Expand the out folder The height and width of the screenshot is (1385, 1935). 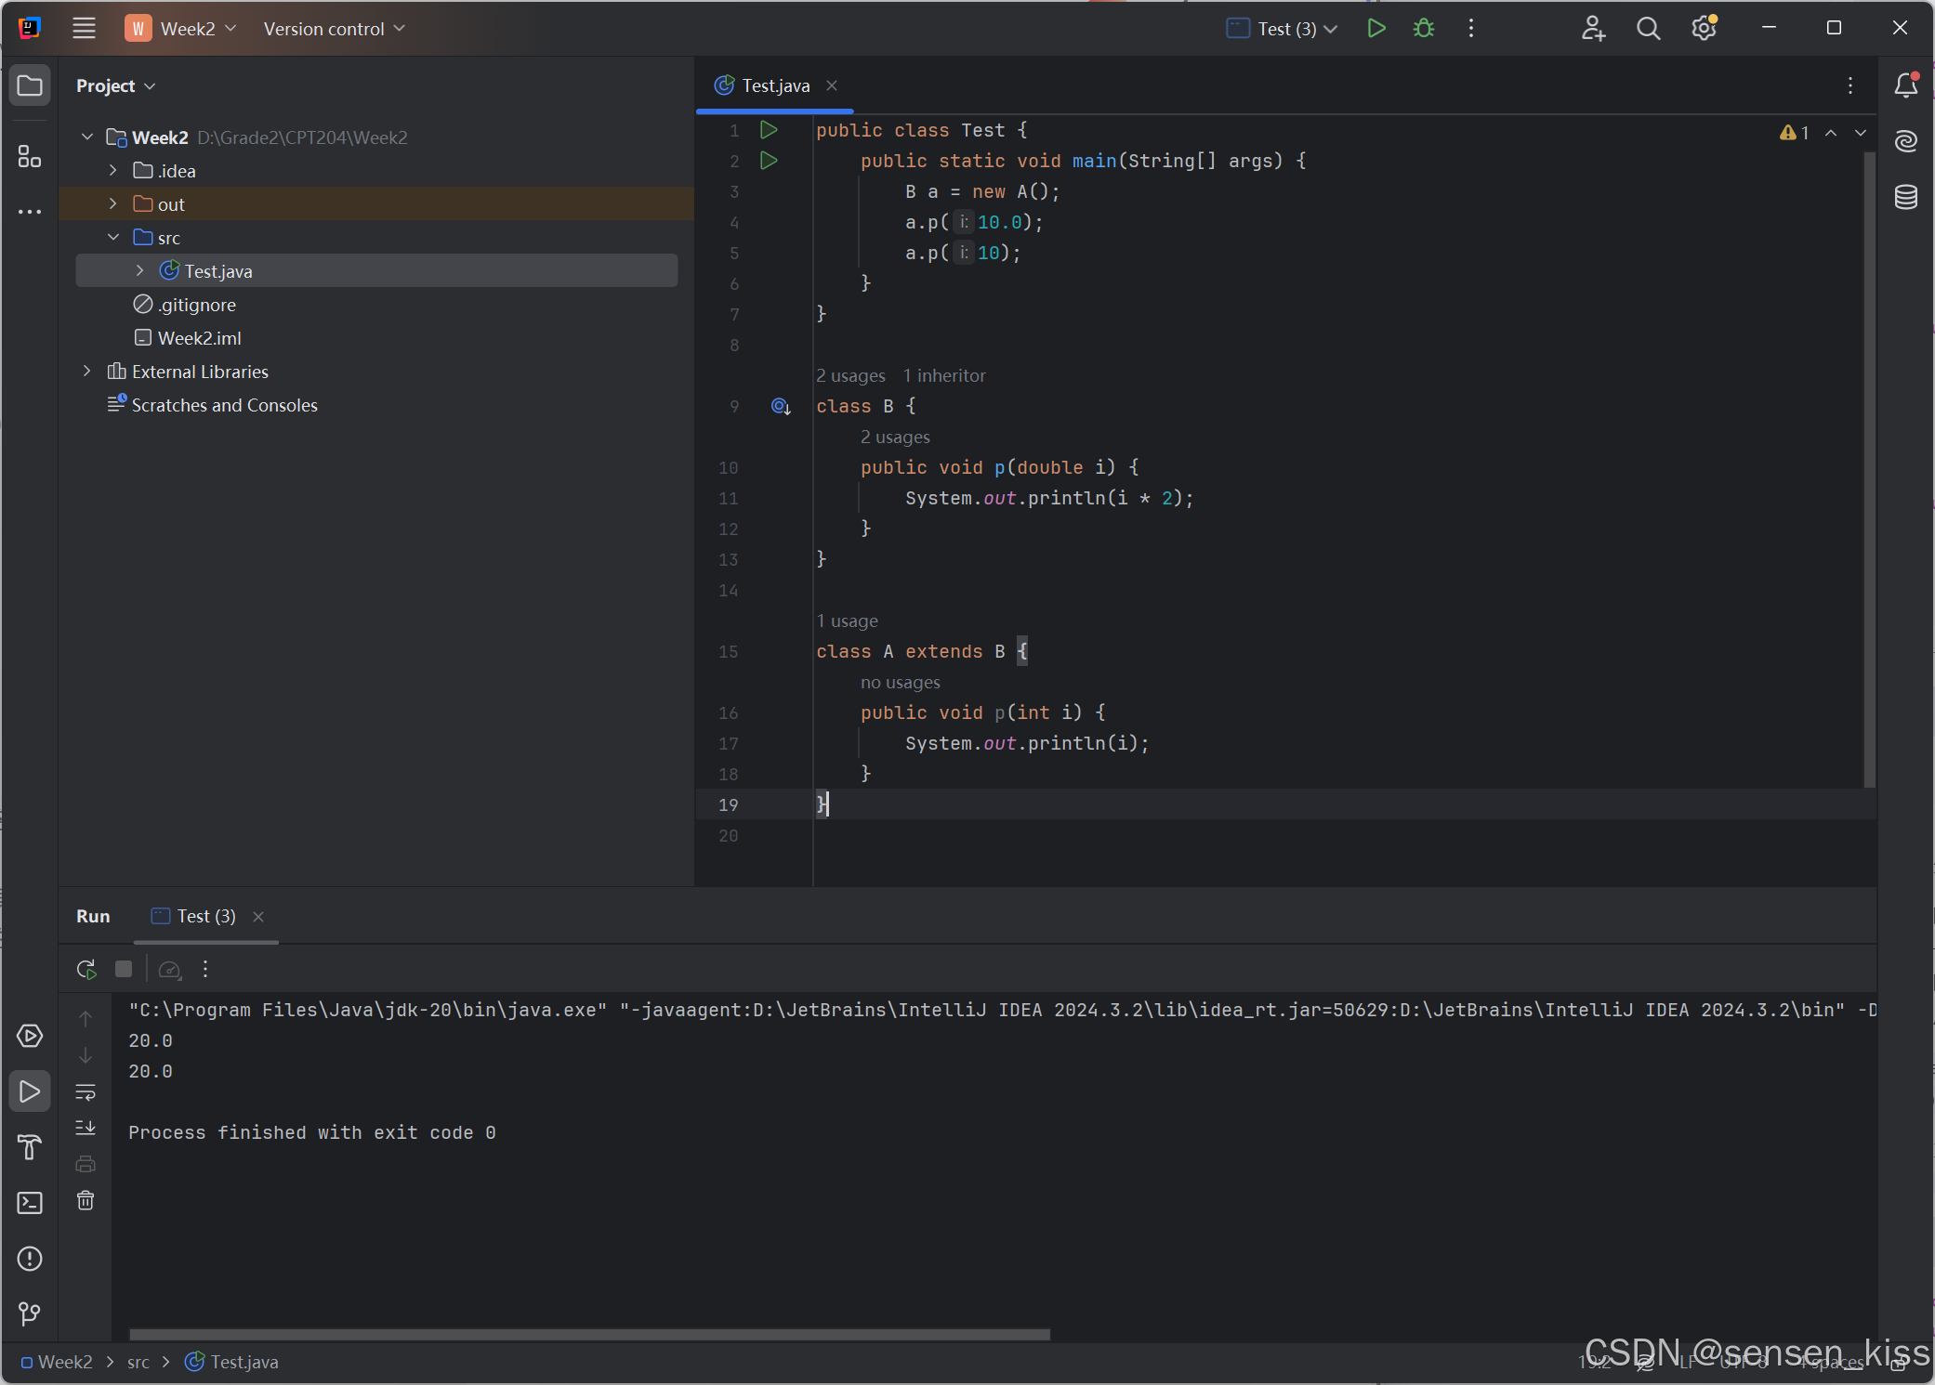pyautogui.click(x=113, y=204)
